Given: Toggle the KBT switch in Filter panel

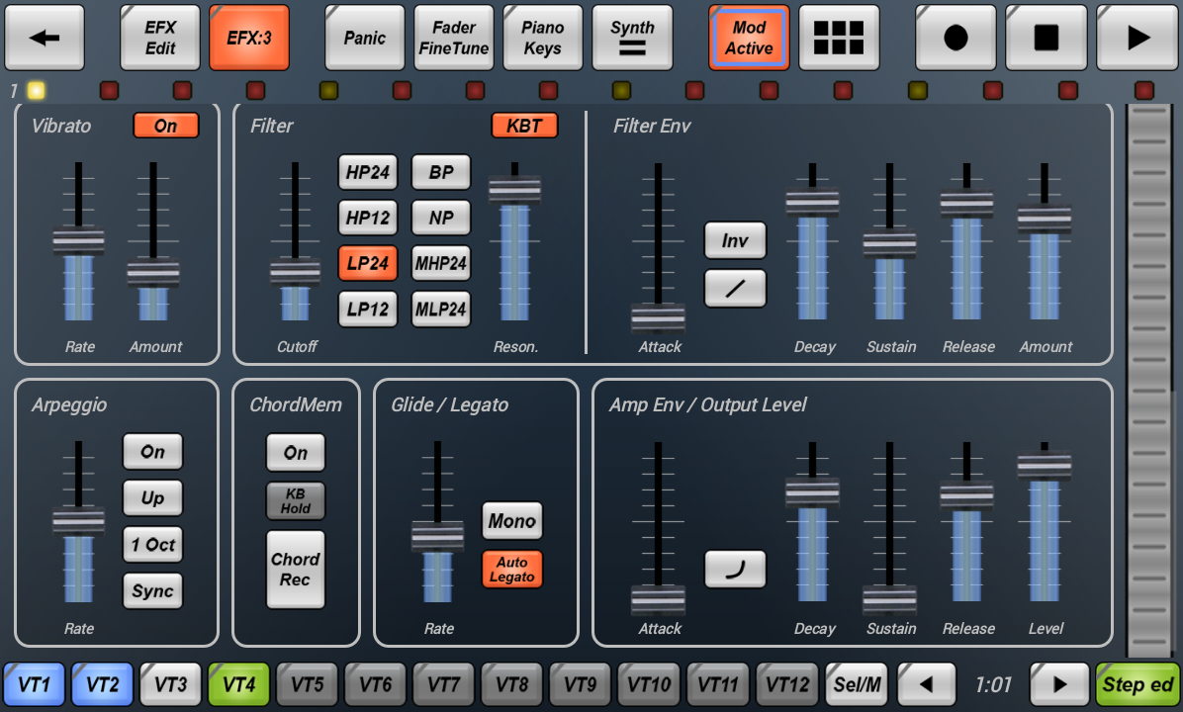Looking at the screenshot, I should point(524,125).
